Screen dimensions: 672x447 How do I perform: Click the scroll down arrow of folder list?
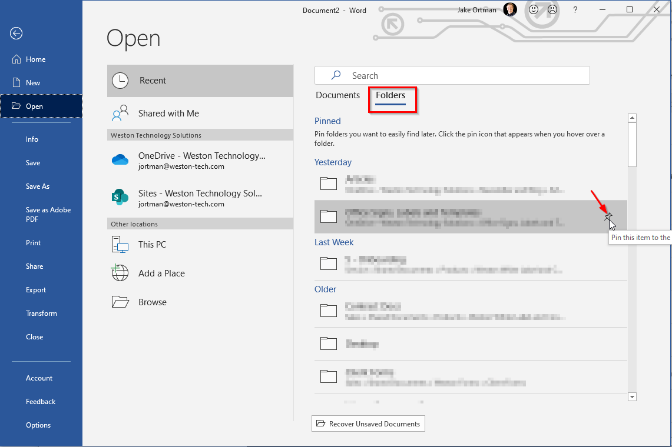632,397
